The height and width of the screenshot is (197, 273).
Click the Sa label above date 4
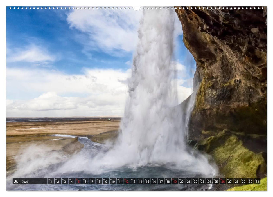[x=70, y=179]
